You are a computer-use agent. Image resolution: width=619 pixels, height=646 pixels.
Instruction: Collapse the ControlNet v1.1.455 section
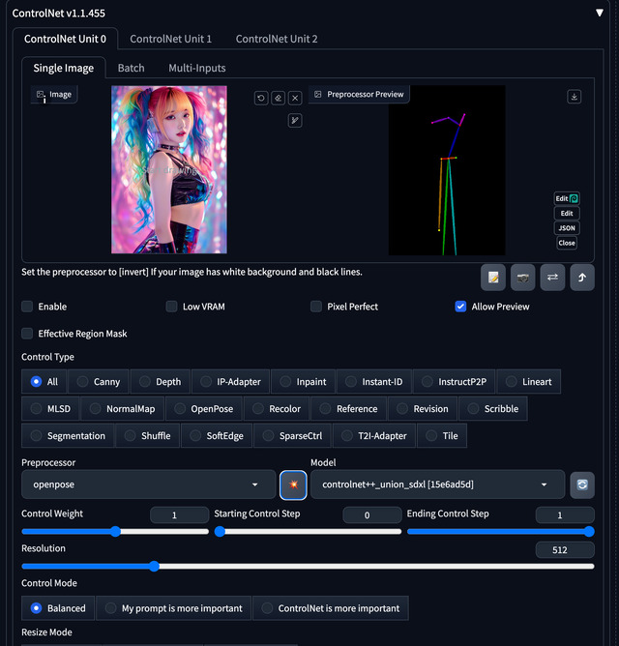pos(599,14)
